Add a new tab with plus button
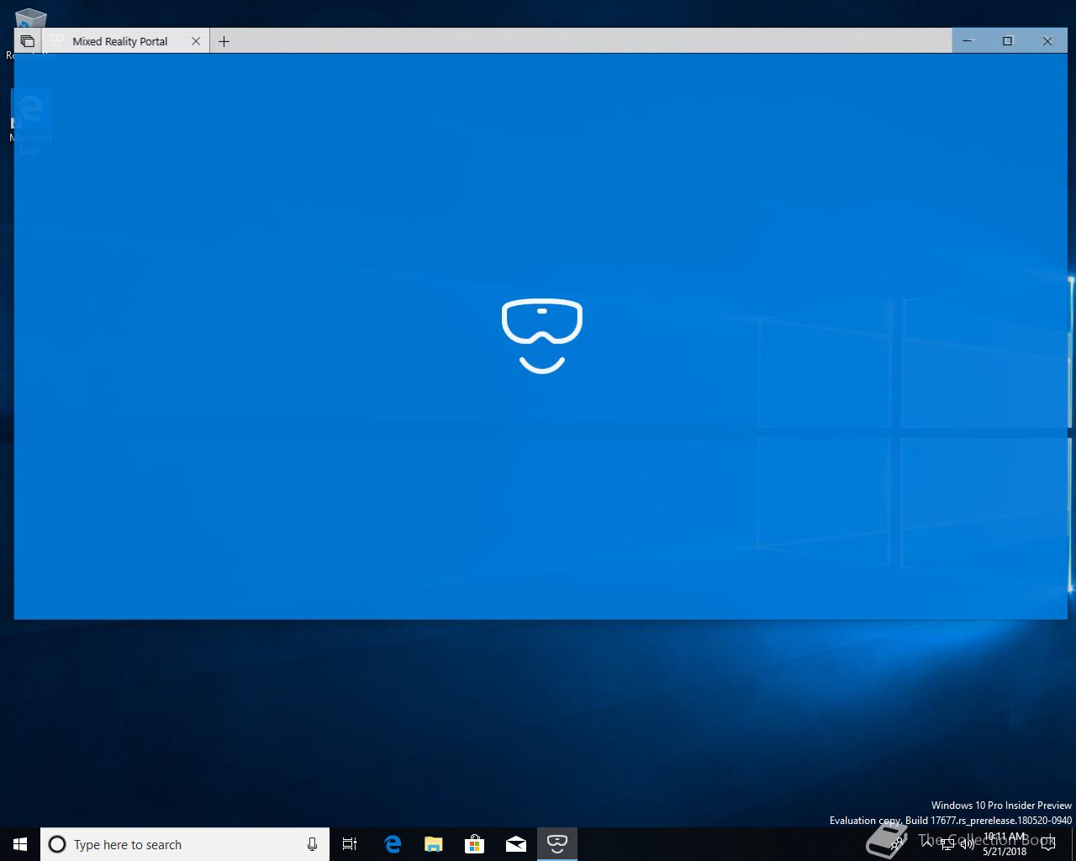 (x=224, y=41)
